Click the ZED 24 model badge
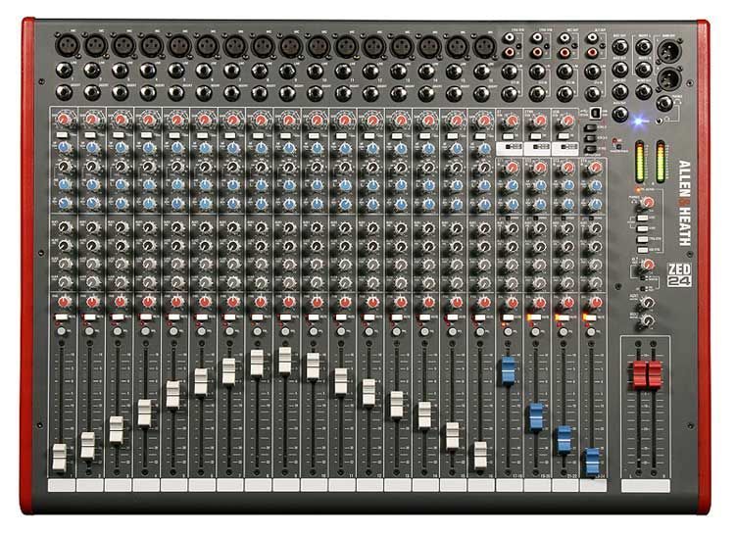 click(679, 275)
